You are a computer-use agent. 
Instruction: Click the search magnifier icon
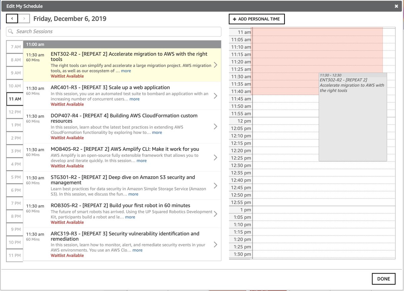11,31
